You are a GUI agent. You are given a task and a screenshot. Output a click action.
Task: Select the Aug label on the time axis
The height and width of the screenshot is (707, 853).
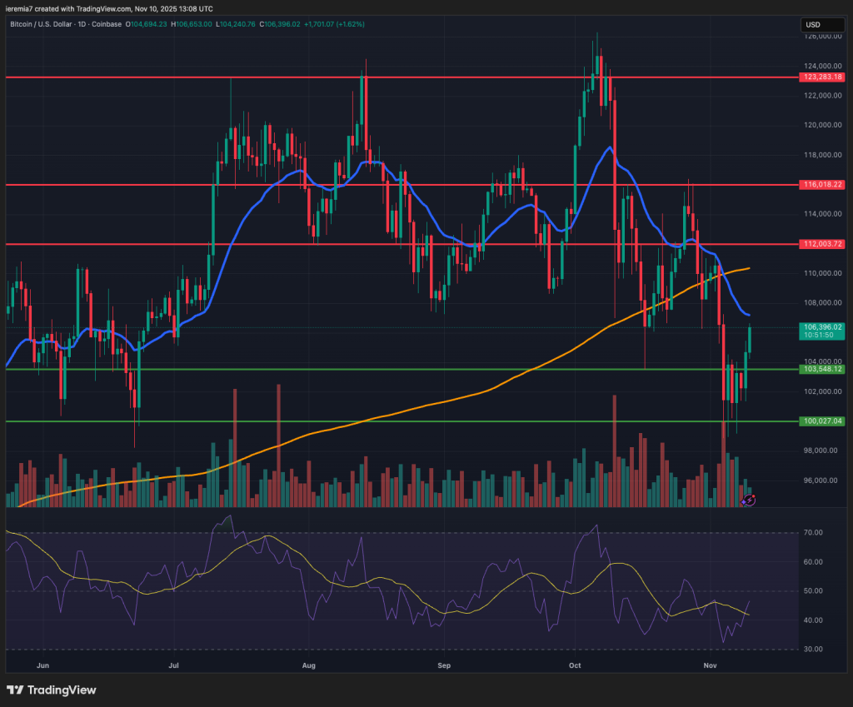click(x=309, y=666)
